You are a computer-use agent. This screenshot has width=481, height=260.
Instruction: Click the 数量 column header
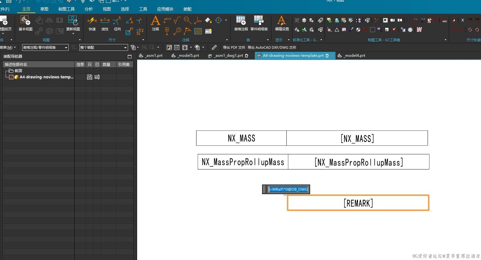click(108, 65)
